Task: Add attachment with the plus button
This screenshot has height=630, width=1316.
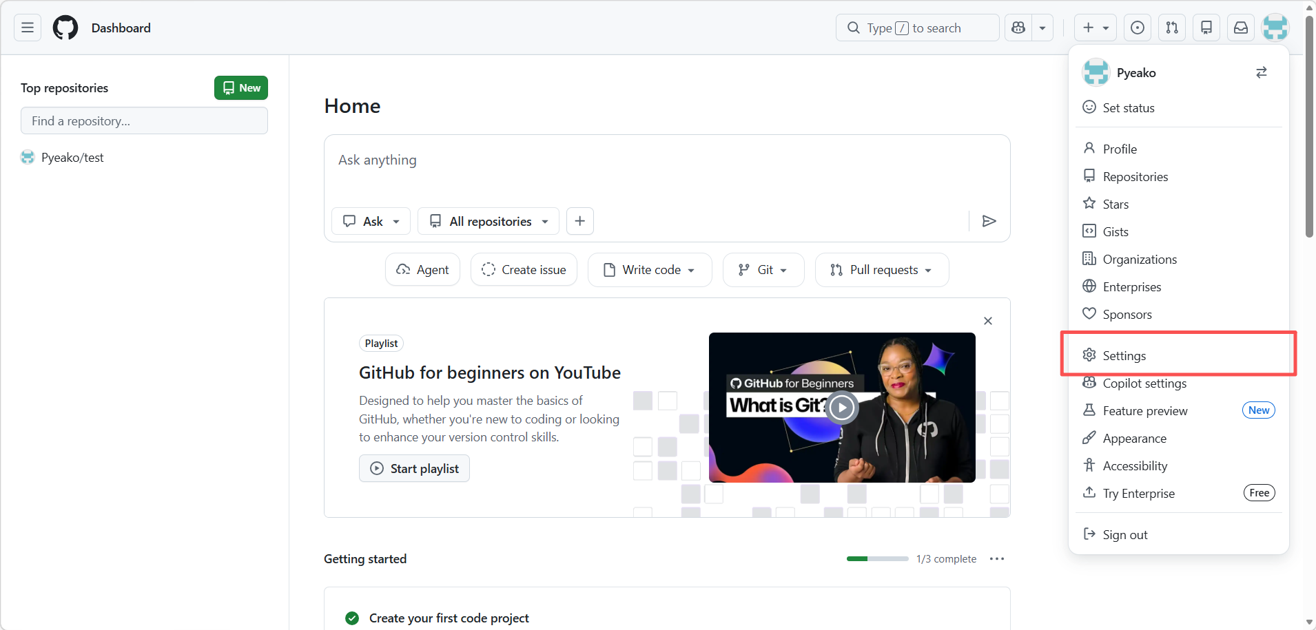Action: (x=580, y=221)
